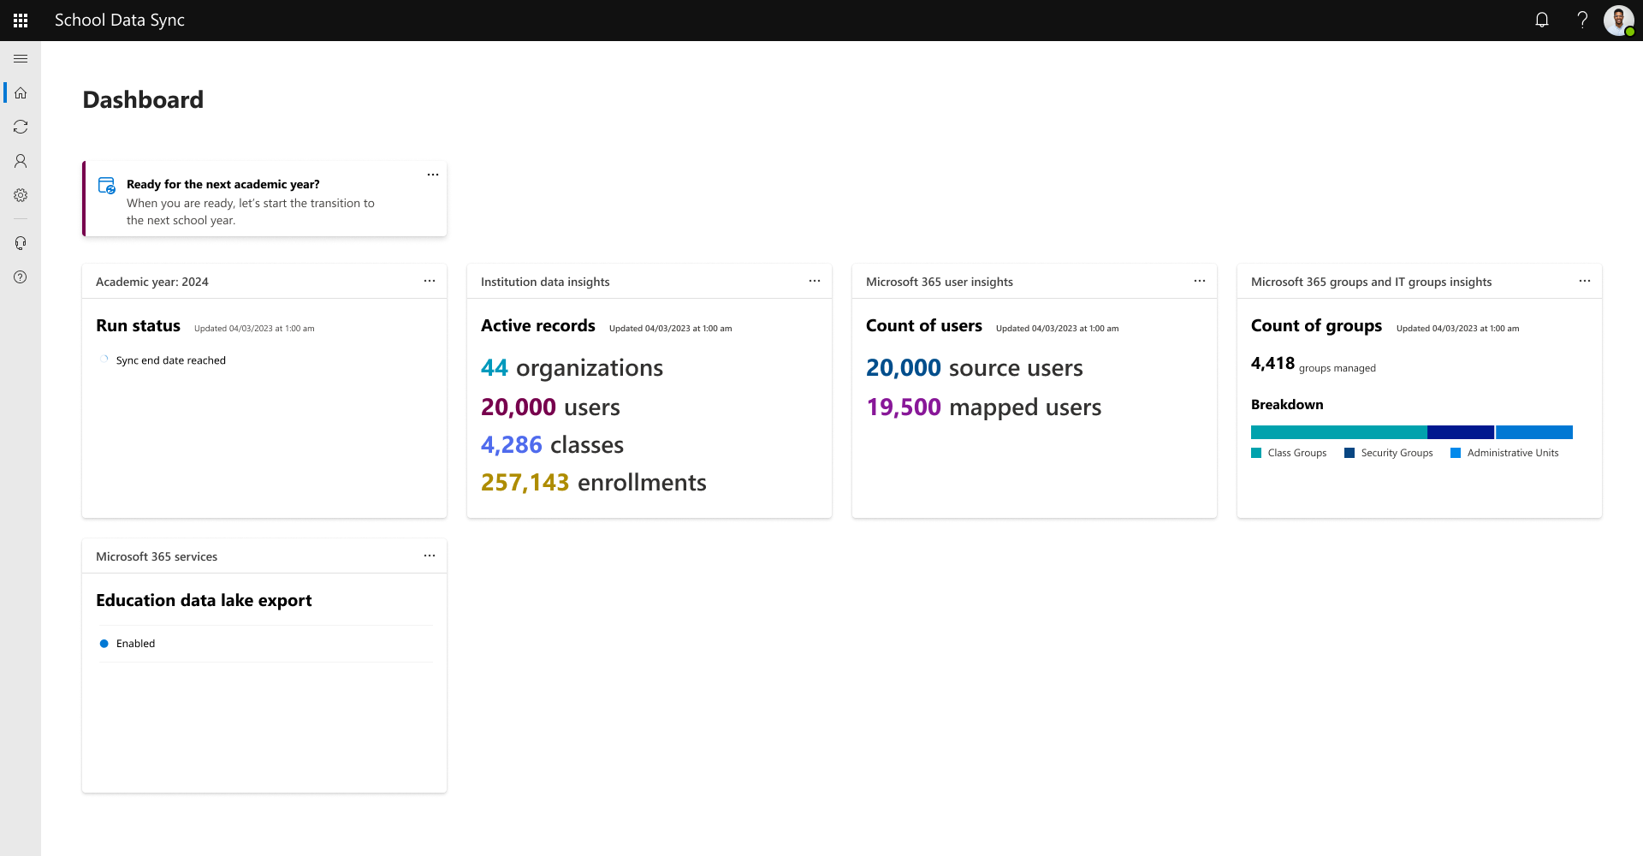Click the 'Run status' heading
1643x856 pixels.
point(138,326)
